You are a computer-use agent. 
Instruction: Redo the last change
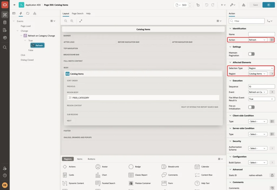pos(213,5)
